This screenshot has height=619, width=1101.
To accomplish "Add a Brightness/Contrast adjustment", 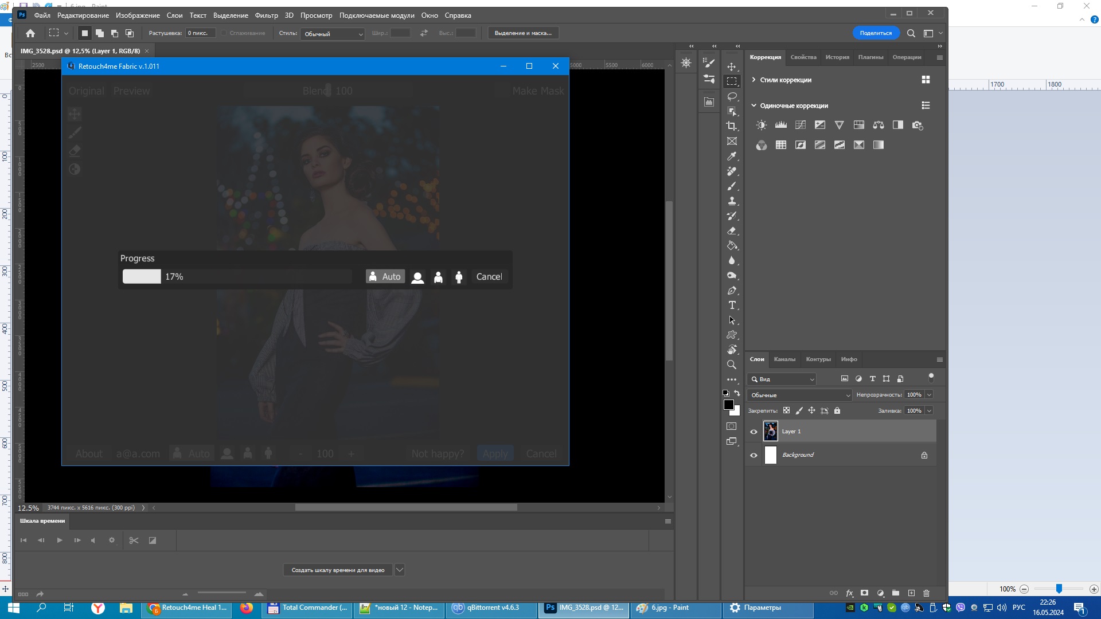I will (761, 125).
